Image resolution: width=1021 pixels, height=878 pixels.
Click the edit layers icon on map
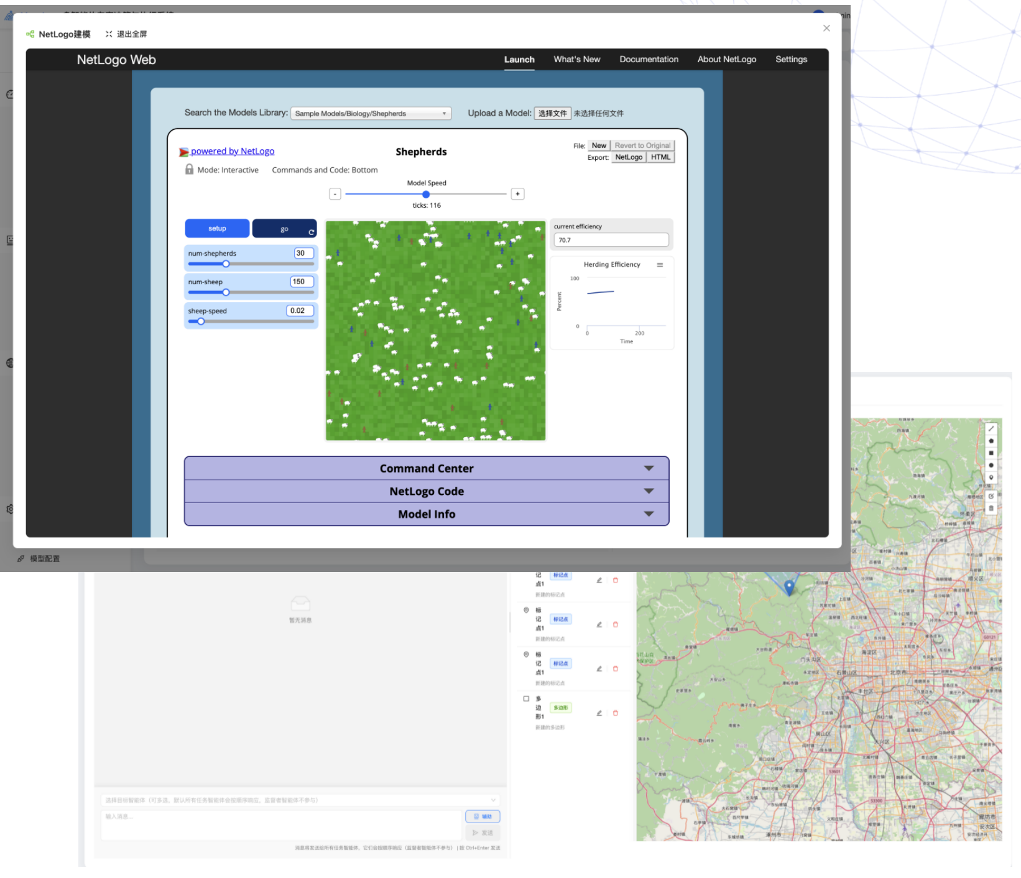[991, 496]
